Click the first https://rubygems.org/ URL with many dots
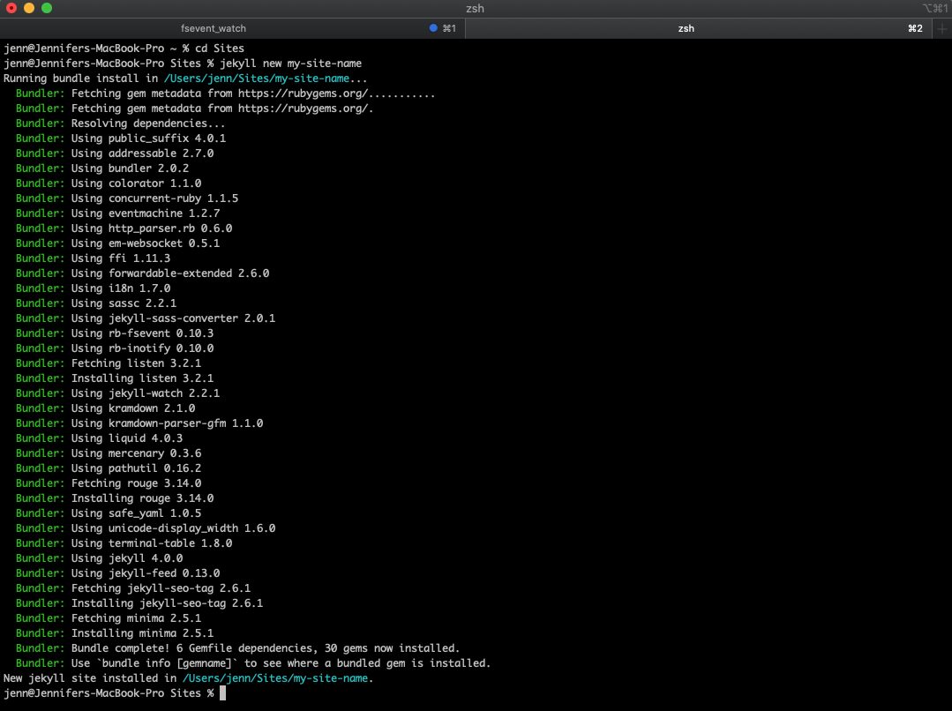 click(x=336, y=94)
